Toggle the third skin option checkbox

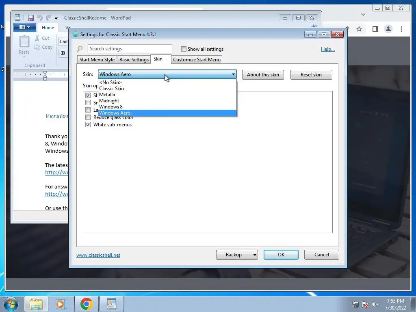[x=88, y=110]
